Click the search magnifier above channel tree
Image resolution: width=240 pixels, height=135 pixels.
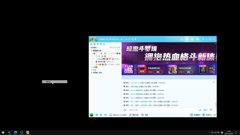pos(104,44)
